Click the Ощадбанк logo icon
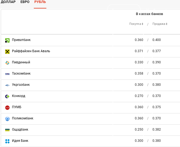Image resolution: width=180 pixels, height=147 pixels. [x=7, y=130]
